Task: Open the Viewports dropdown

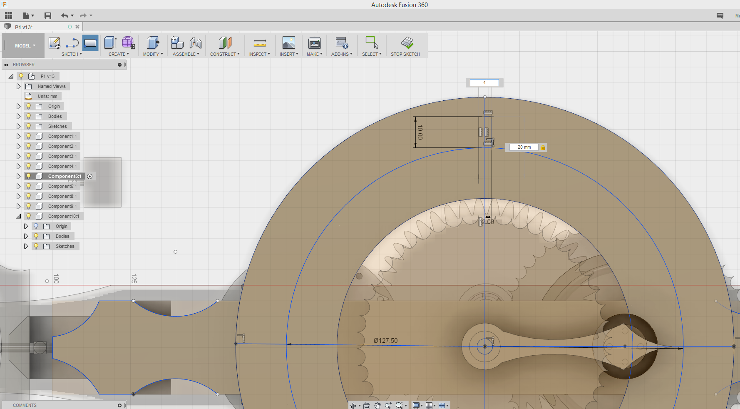Action: (444, 405)
